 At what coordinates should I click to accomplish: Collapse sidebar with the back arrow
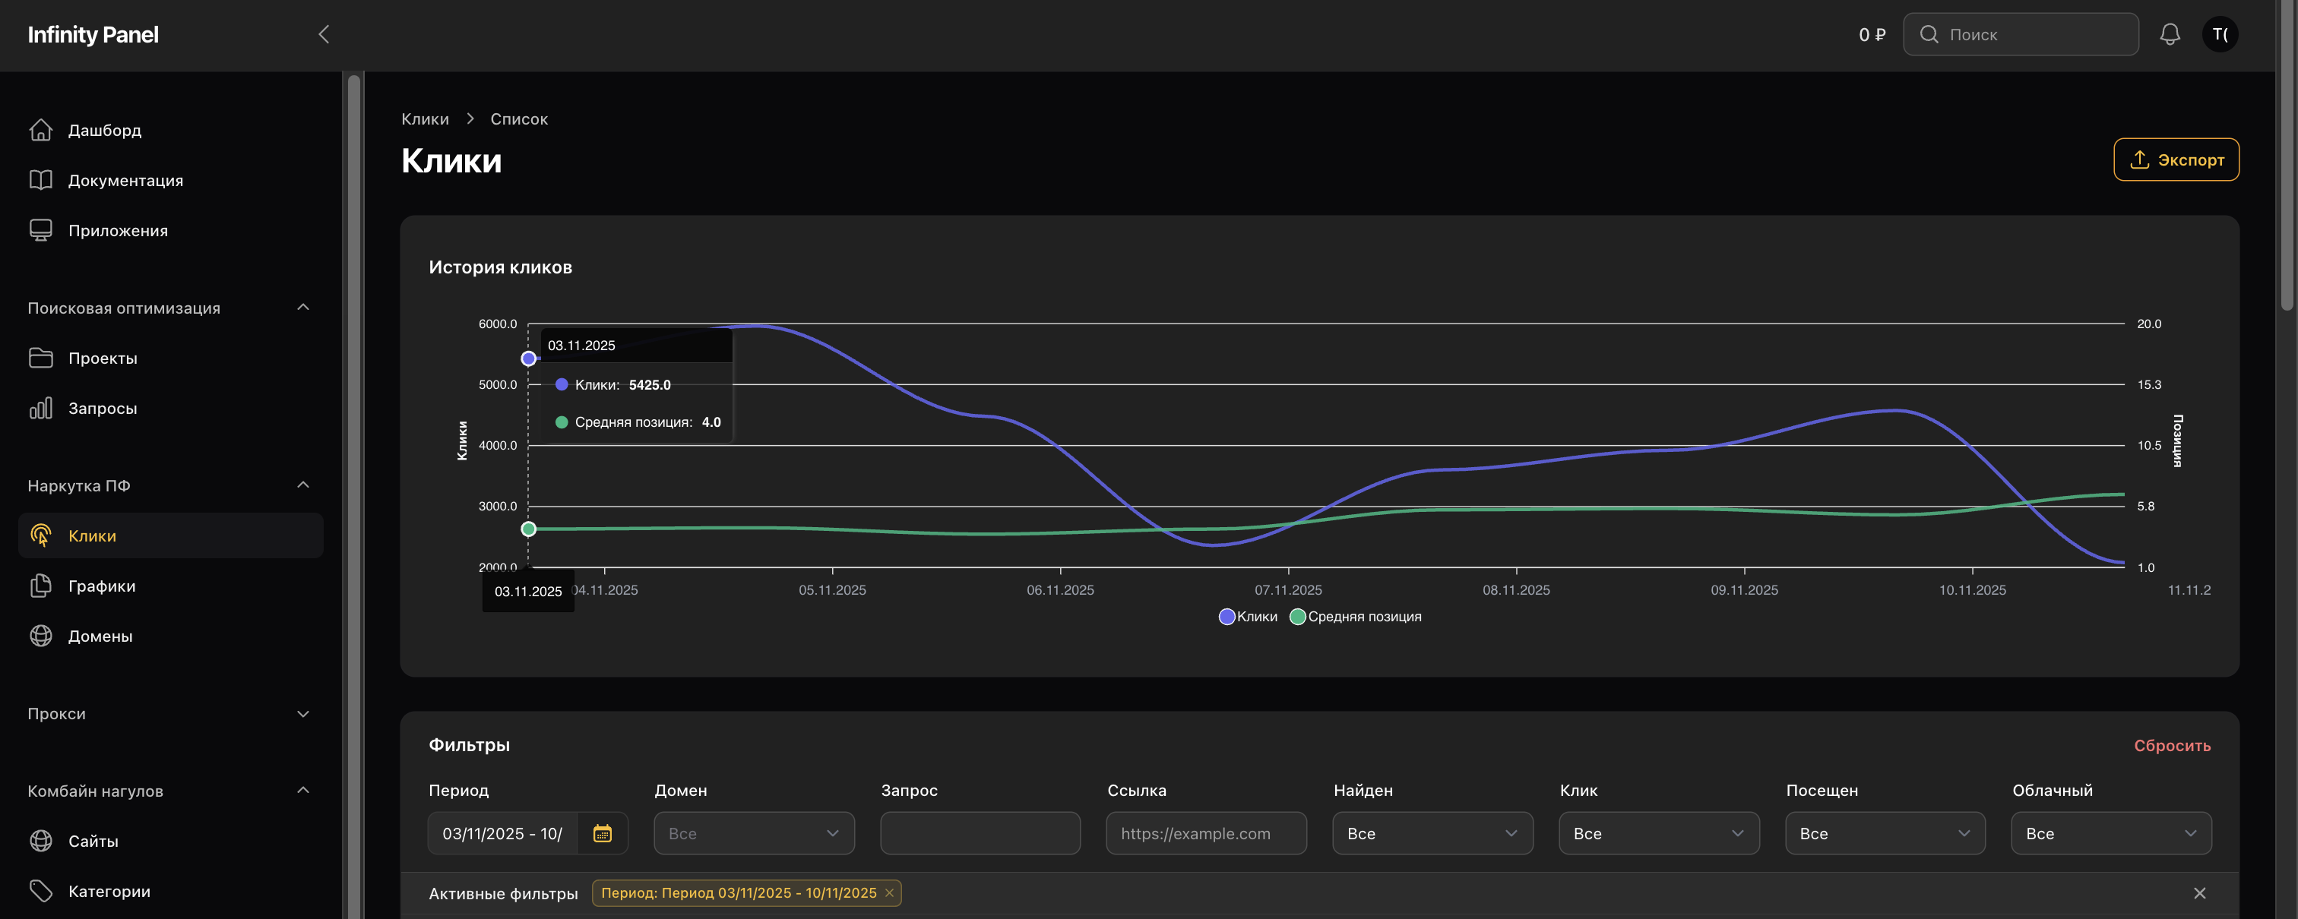point(324,35)
